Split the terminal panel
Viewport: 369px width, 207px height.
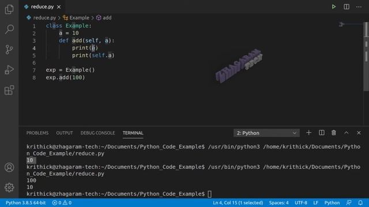pyautogui.click(x=322, y=133)
